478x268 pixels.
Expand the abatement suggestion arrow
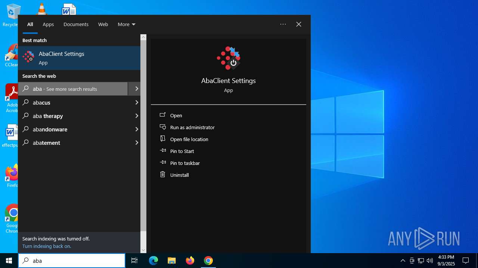coord(136,143)
